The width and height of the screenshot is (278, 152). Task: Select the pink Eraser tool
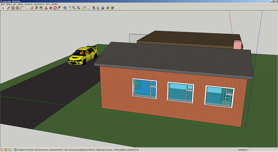coord(32,8)
